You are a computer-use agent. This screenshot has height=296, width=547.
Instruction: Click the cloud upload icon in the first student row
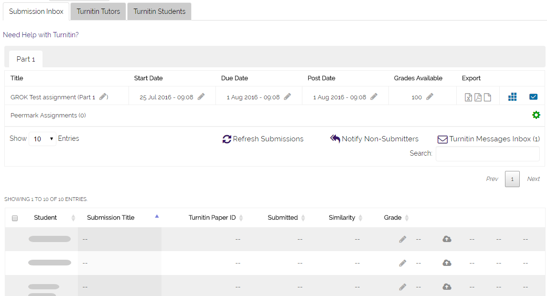coord(447,239)
